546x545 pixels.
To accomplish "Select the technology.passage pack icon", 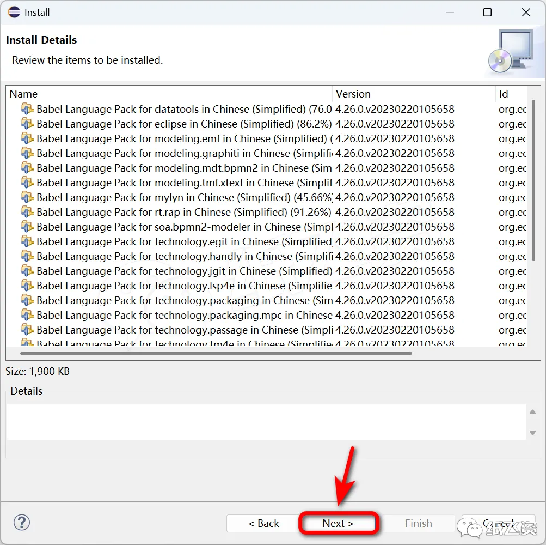I will (27, 329).
